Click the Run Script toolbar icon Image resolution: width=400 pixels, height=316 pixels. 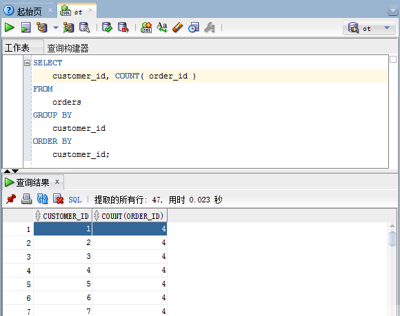26,28
